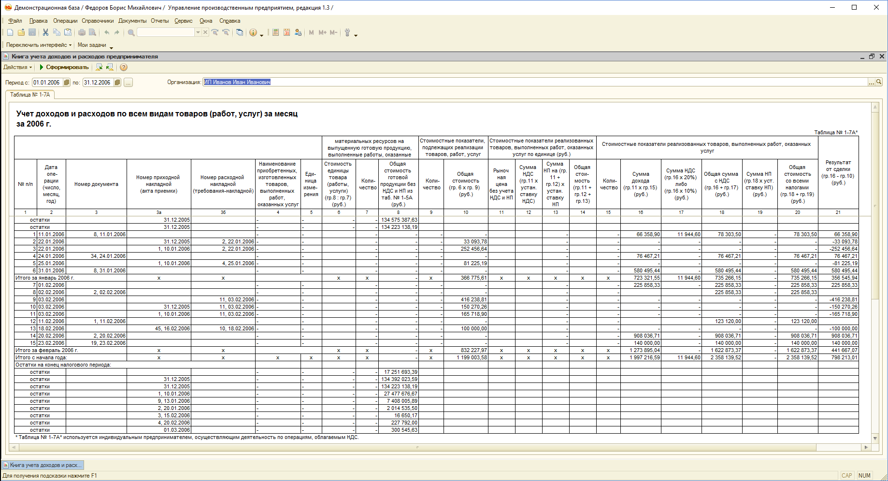The width and height of the screenshot is (888, 481).
Task: Redo action with the right arrow
Action: coord(117,32)
